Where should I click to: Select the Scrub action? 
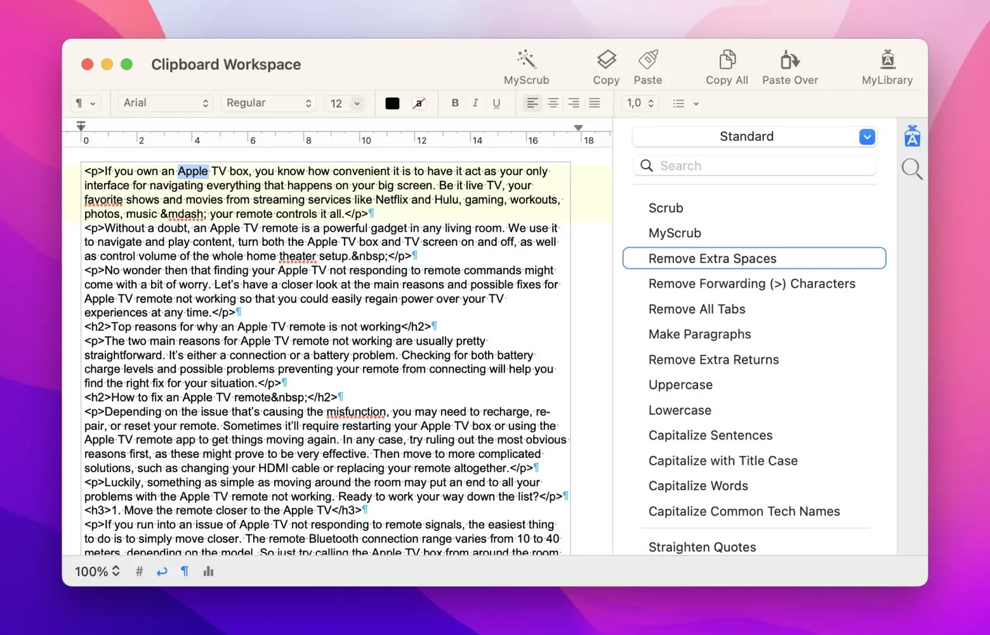pos(666,208)
